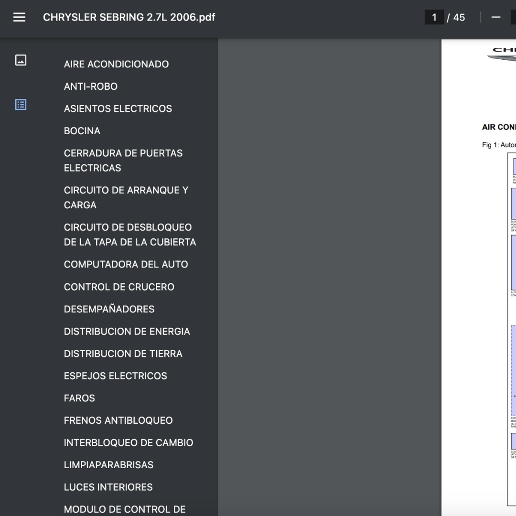
Task: Click the PDF title CHRYSLER SEBRING 2.7L 2006.pdf
Action: pos(129,17)
